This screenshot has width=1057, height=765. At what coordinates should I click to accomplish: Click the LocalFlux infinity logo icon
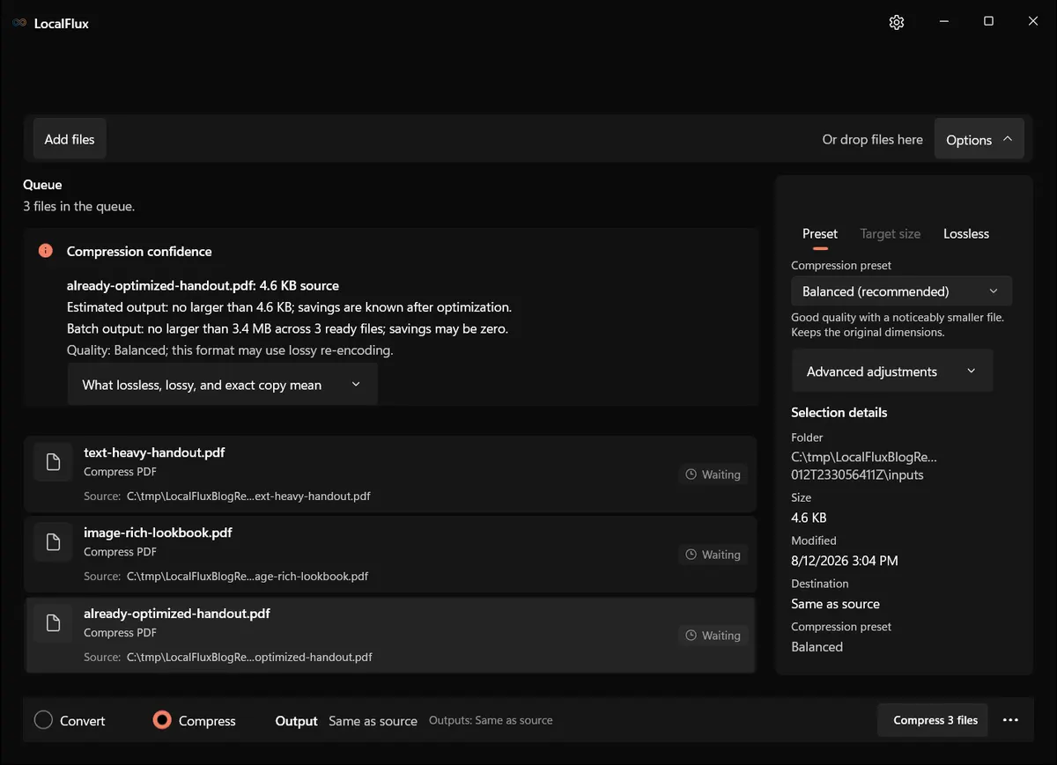19,23
